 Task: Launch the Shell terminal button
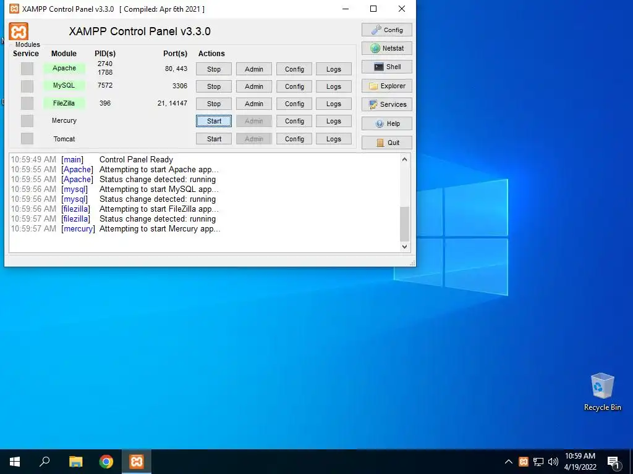(387, 67)
